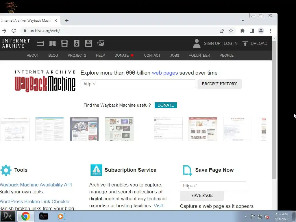This screenshot has height=222, width=296.
Task: Click the Chrome address bar URL
Action: pos(45,31)
